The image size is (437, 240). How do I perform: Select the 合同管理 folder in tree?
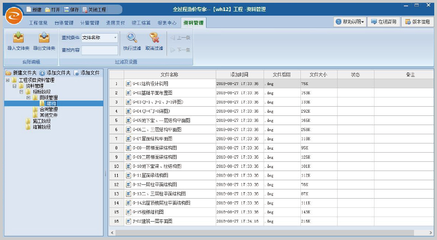[x=48, y=109]
